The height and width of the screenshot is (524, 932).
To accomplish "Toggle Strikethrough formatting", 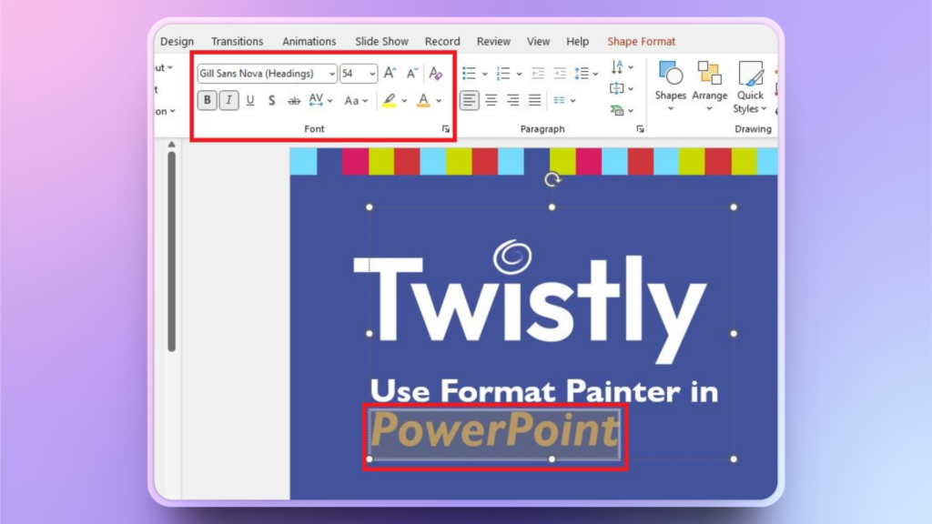I will [x=294, y=101].
